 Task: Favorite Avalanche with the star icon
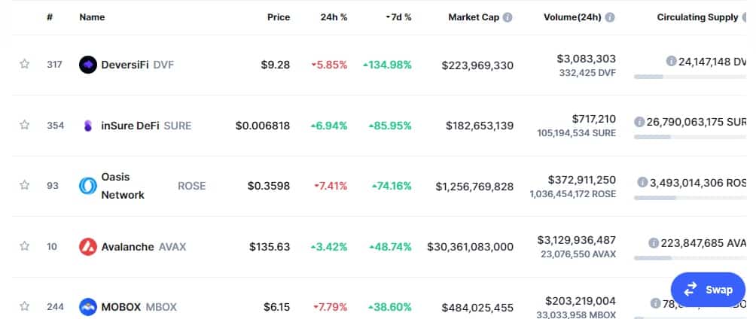[24, 246]
